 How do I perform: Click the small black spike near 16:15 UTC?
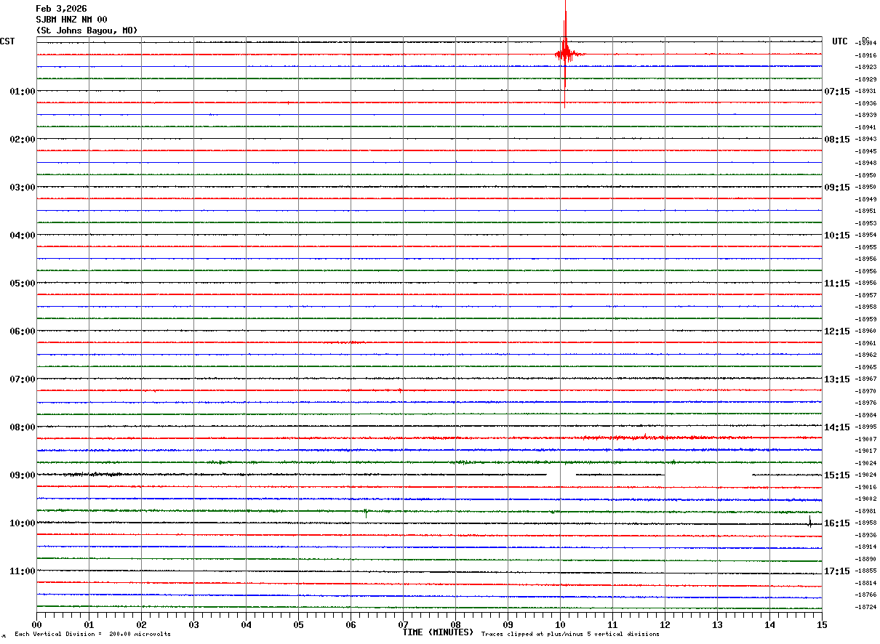point(810,521)
